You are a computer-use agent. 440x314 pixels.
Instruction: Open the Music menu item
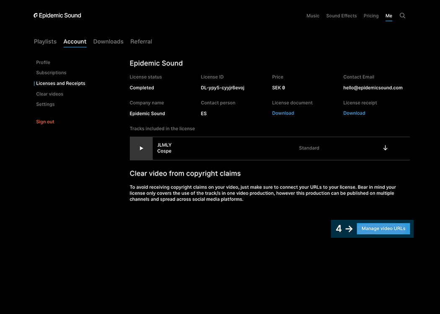click(313, 16)
